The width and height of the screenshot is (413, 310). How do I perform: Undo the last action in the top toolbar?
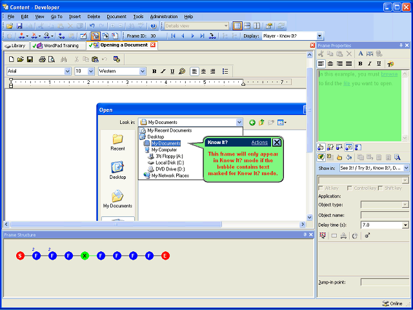click(92, 26)
